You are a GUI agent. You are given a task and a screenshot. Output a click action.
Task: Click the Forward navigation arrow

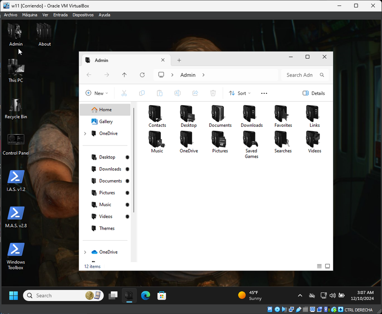pyautogui.click(x=107, y=75)
